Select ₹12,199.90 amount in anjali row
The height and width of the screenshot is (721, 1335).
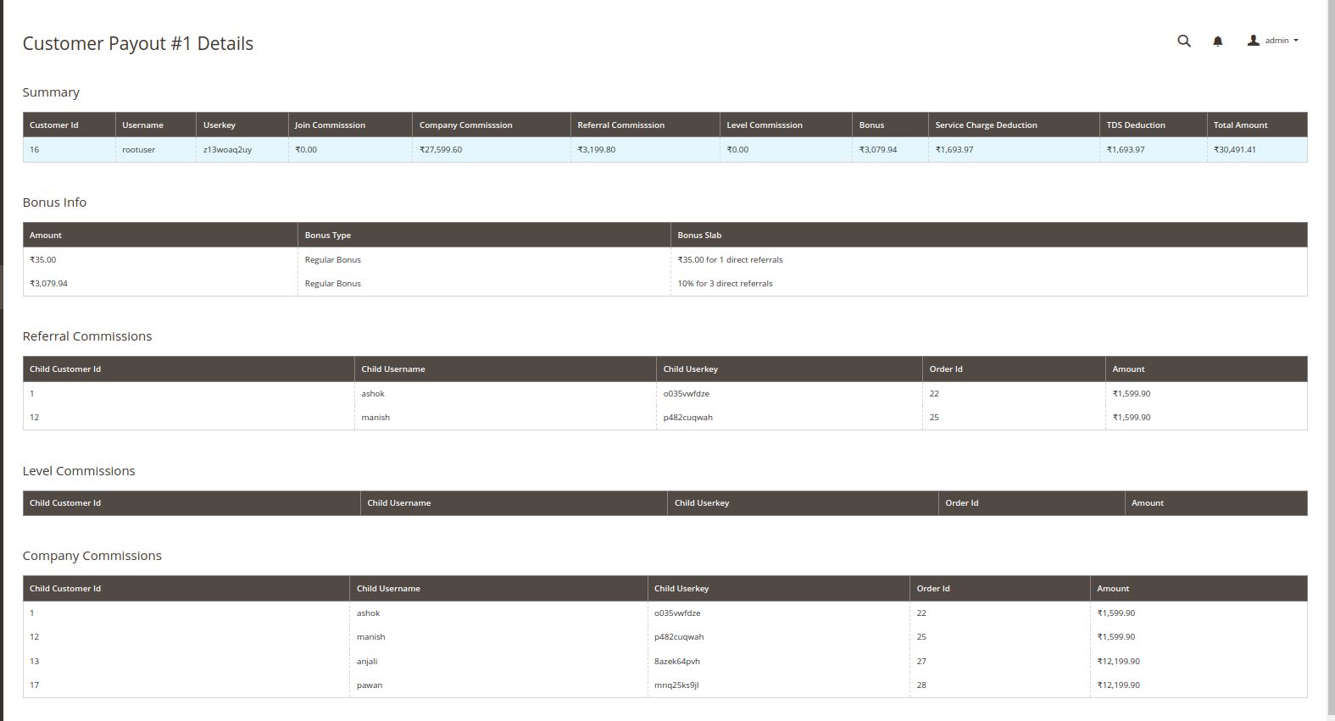coord(1118,662)
